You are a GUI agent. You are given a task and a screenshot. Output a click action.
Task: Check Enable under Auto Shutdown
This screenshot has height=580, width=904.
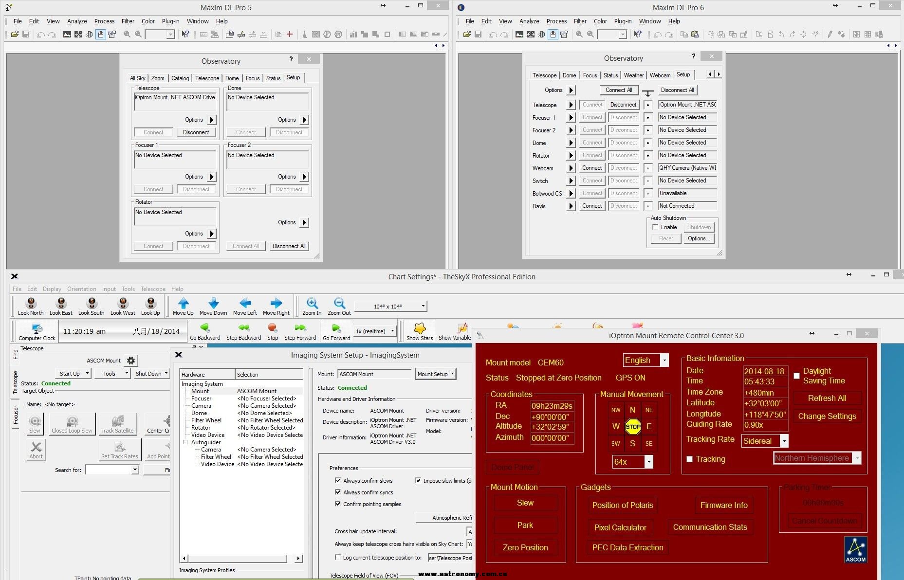point(655,227)
